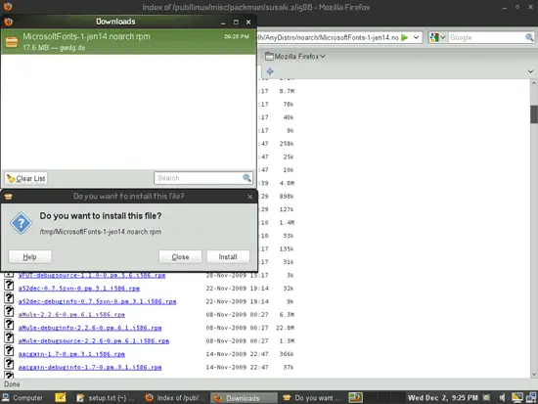This screenshot has width=538, height=404.
Task: Click the search magnifier in Downloads window
Action: tap(247, 178)
